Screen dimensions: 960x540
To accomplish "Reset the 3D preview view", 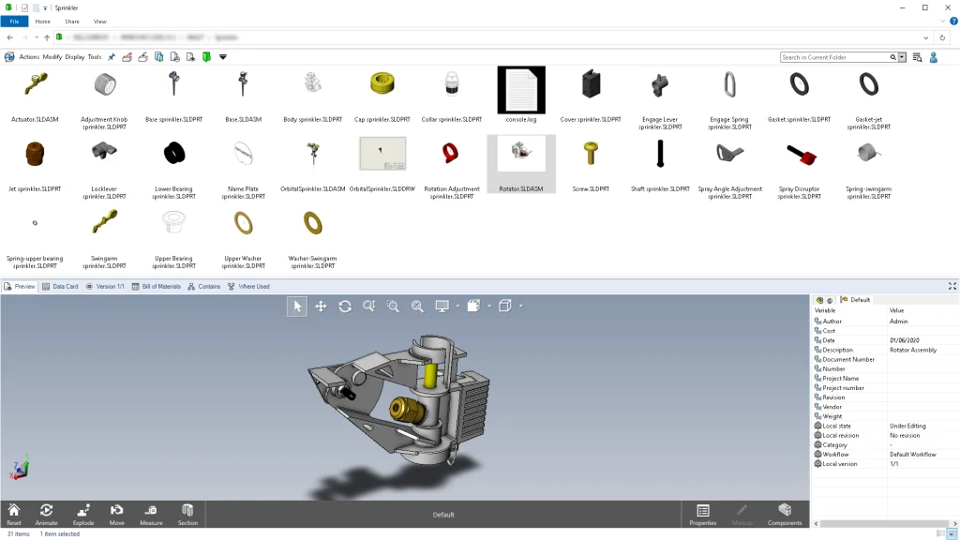I will [14, 514].
